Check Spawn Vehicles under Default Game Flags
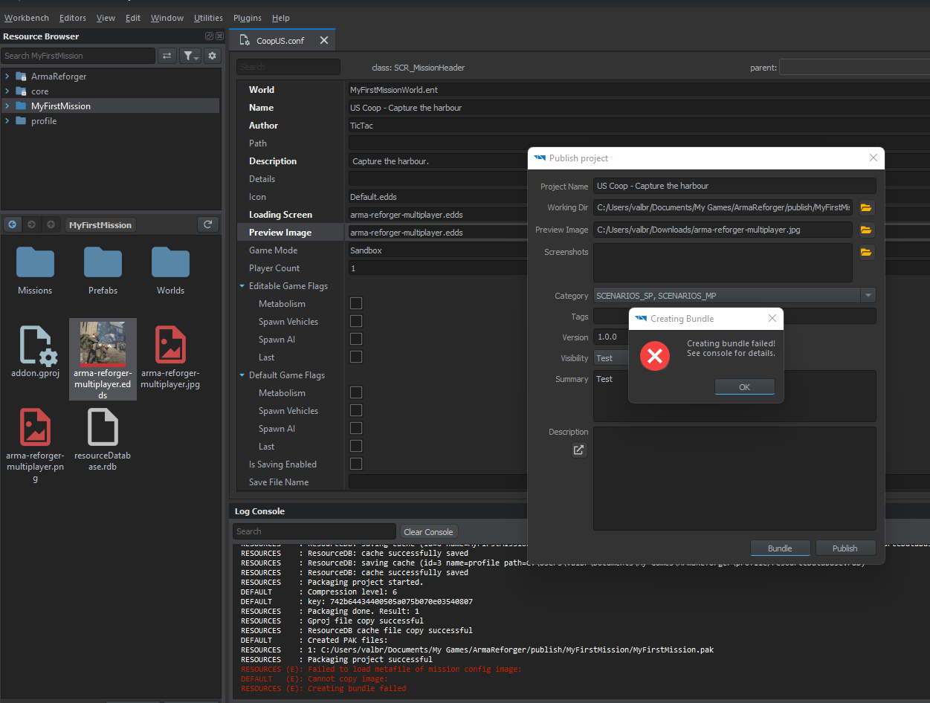The height and width of the screenshot is (703, 930). pos(356,410)
